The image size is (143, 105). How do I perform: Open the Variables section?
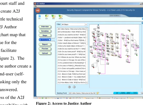tap(45, 31)
